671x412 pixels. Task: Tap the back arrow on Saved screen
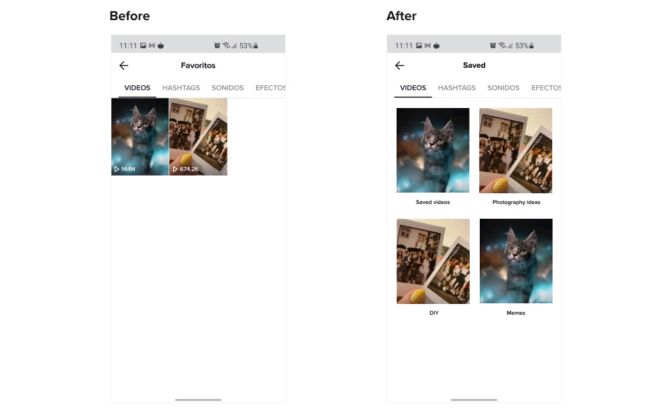click(399, 66)
